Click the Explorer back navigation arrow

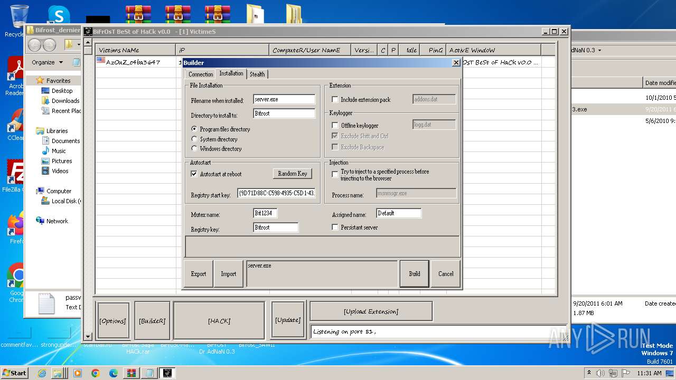[35, 45]
